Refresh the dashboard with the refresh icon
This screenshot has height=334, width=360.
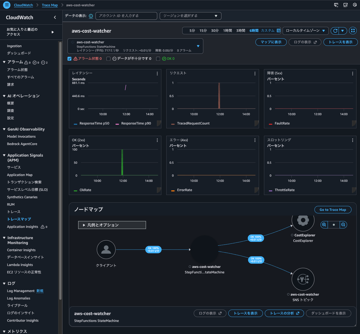point(335,31)
